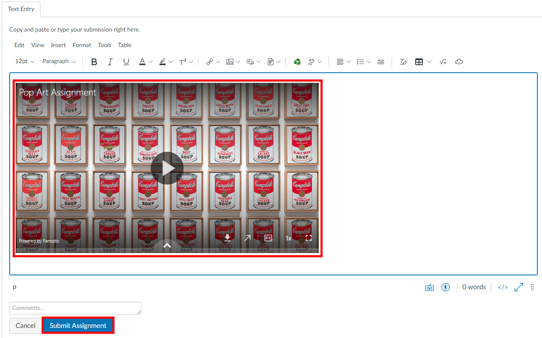Switch to the Text Entry tab
The height and width of the screenshot is (338, 542).
[x=21, y=9]
